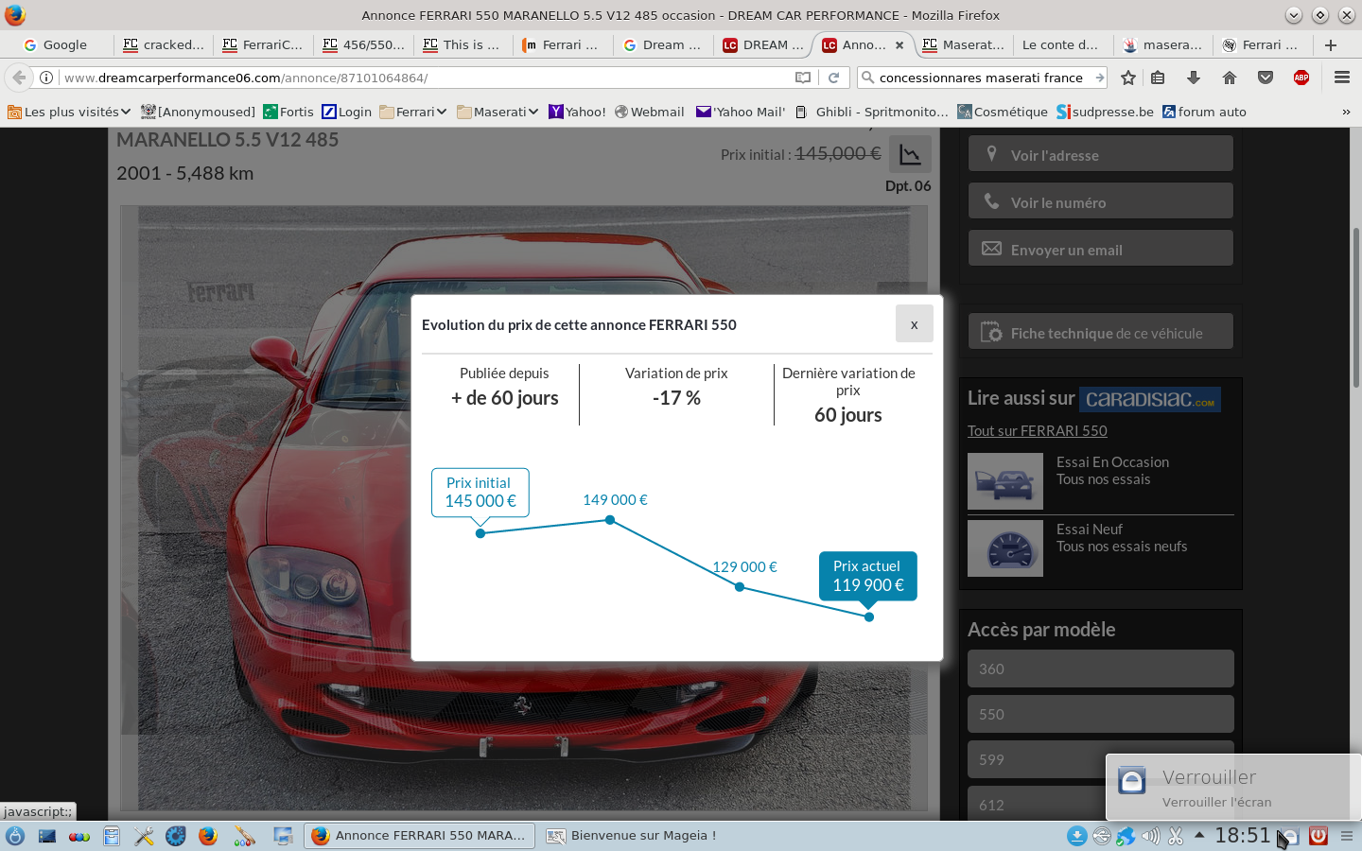The image size is (1362, 851).
Task: Open Les plus visités bookmarks dropdown
Action: [x=69, y=112]
